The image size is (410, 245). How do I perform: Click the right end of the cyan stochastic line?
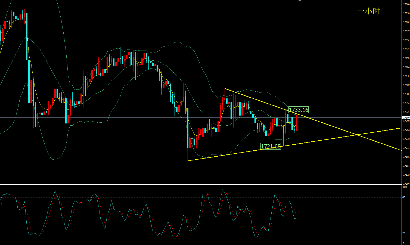click(x=296, y=218)
